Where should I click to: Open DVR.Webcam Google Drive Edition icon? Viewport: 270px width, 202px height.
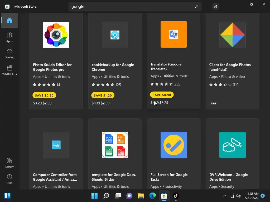point(233,145)
